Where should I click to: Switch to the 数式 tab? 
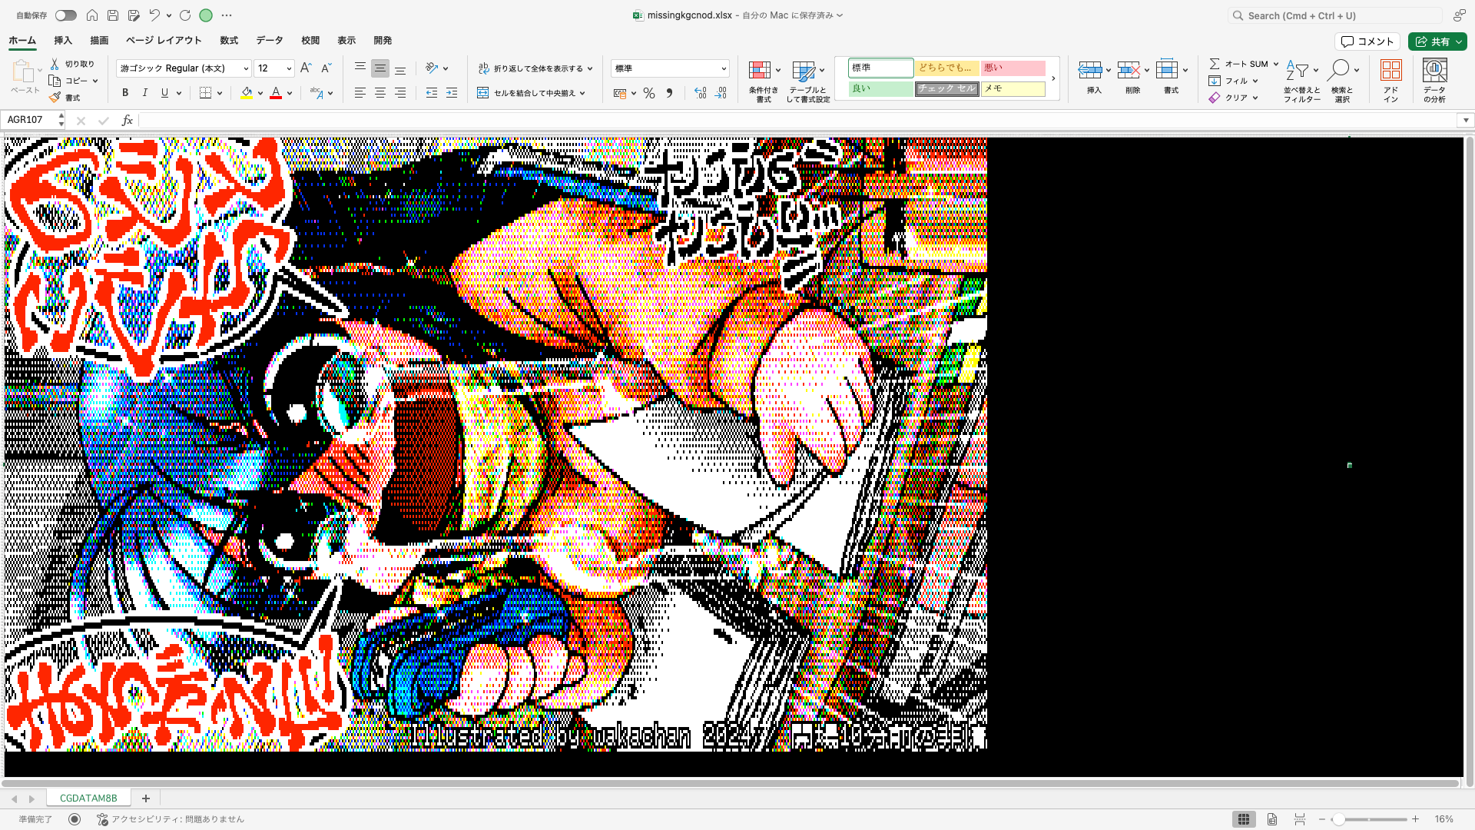(229, 41)
